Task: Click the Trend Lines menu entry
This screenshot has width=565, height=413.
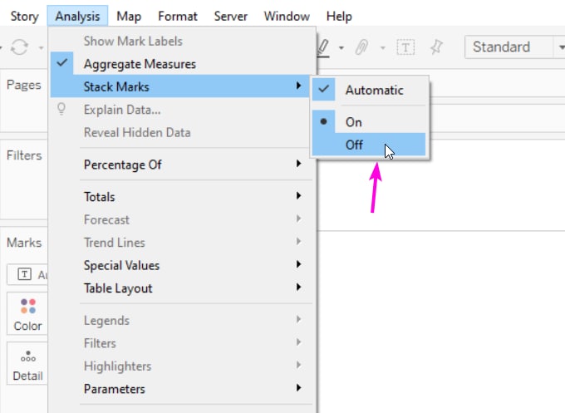Action: [x=182, y=243]
